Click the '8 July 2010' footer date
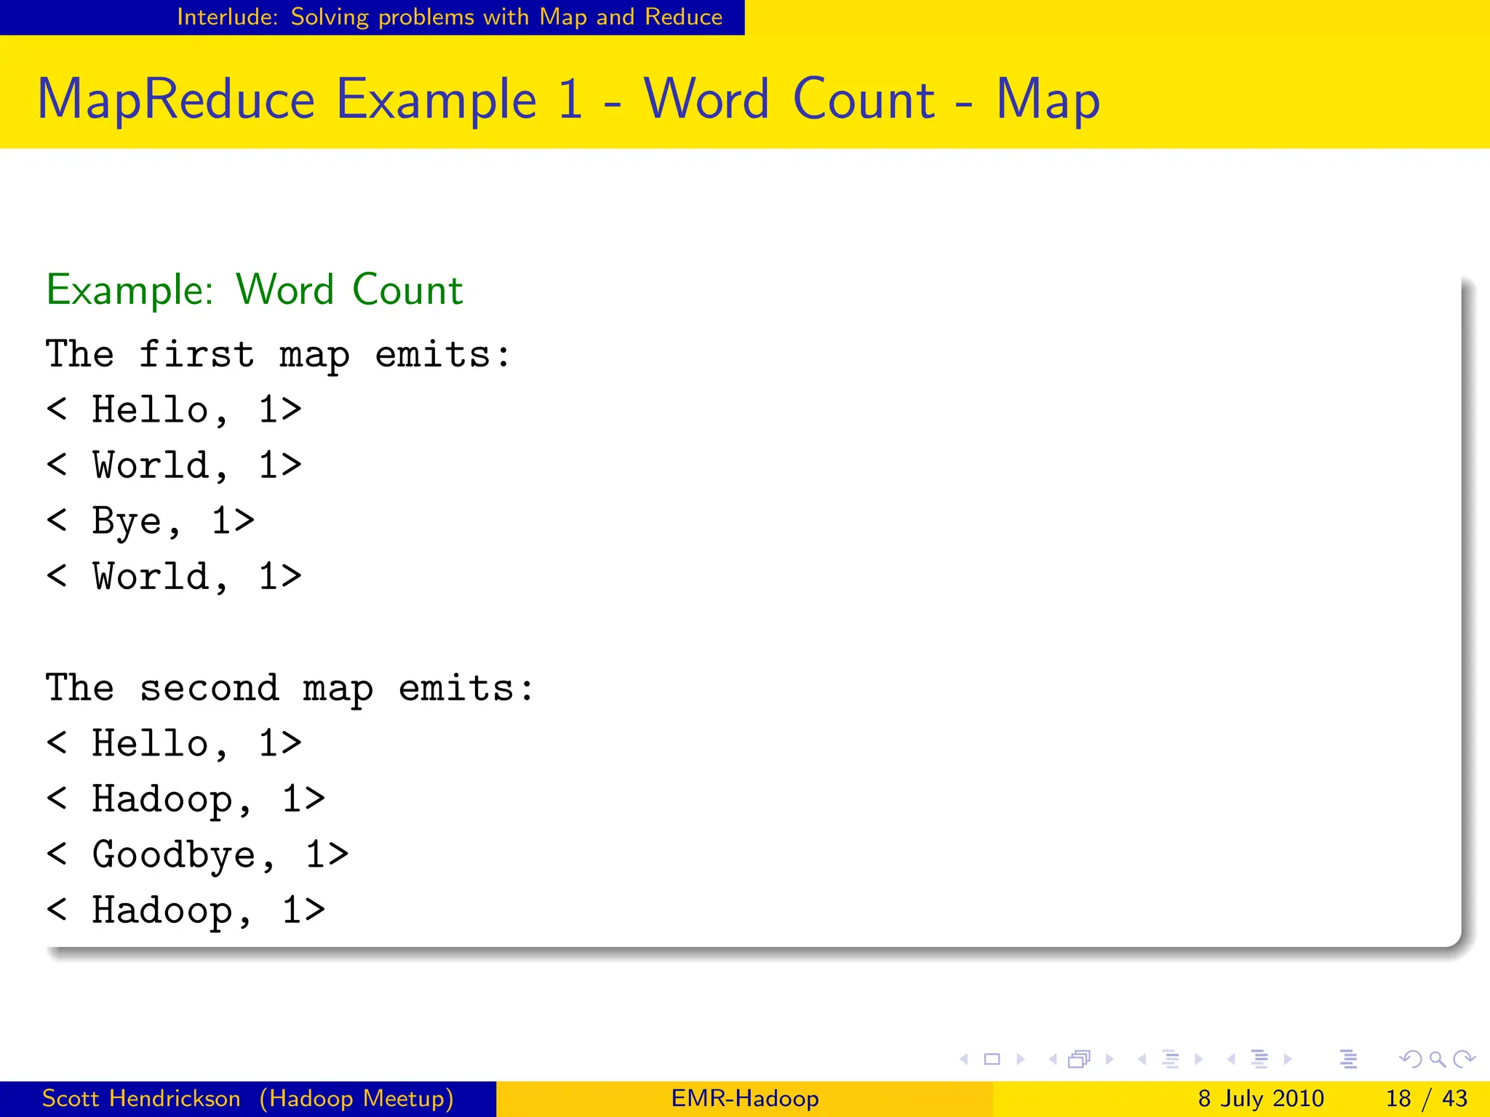The image size is (1490, 1117). click(1261, 1098)
